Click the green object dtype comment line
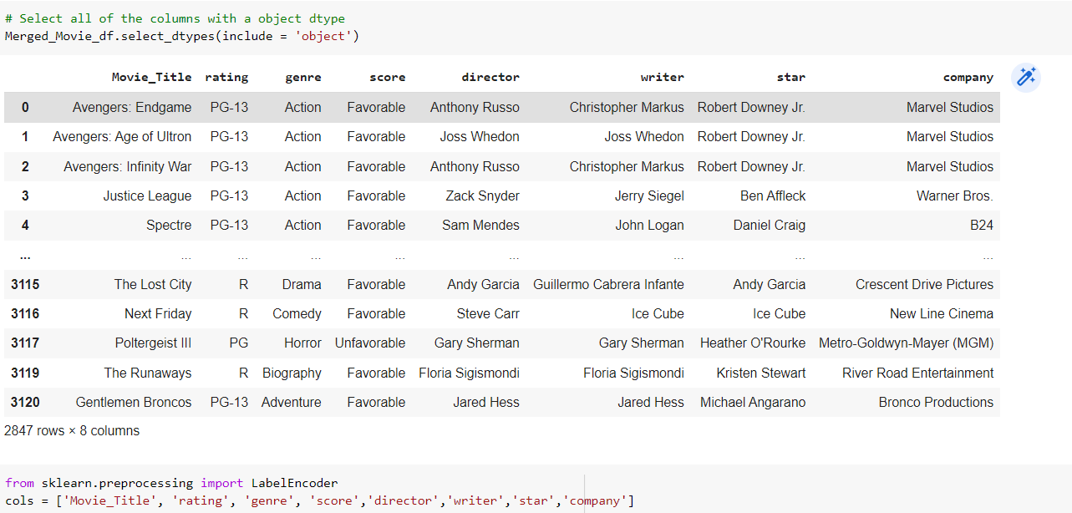Image resolution: width=1072 pixels, height=513 pixels. [x=175, y=18]
